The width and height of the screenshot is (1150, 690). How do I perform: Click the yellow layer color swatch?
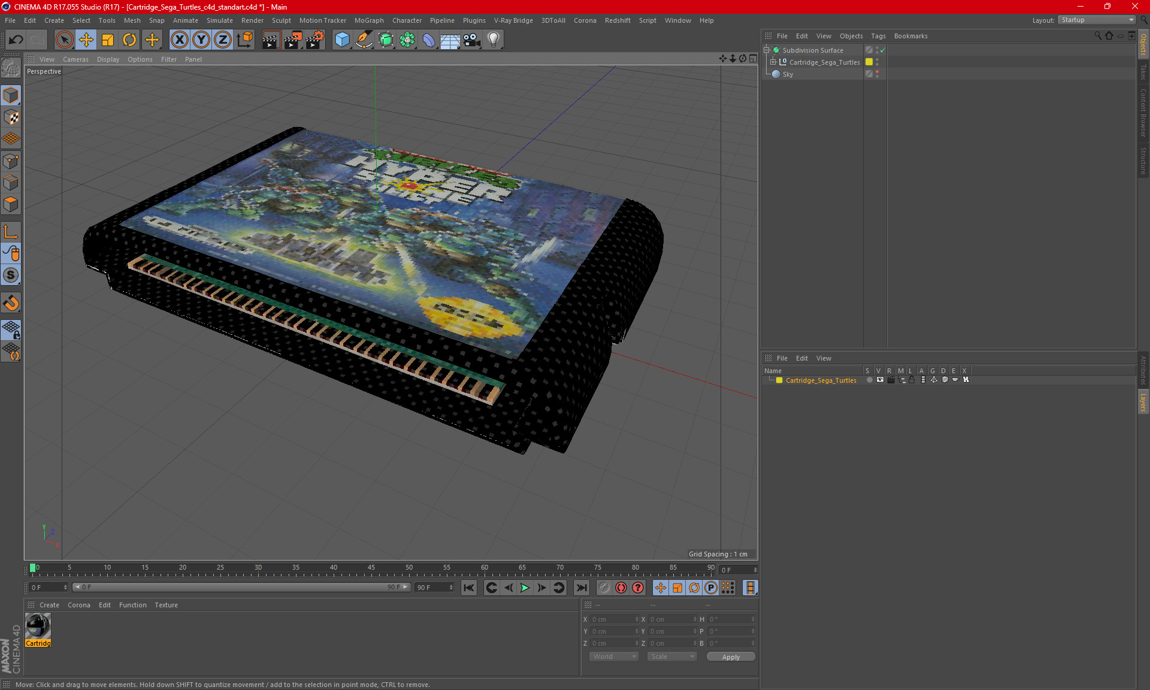(779, 380)
